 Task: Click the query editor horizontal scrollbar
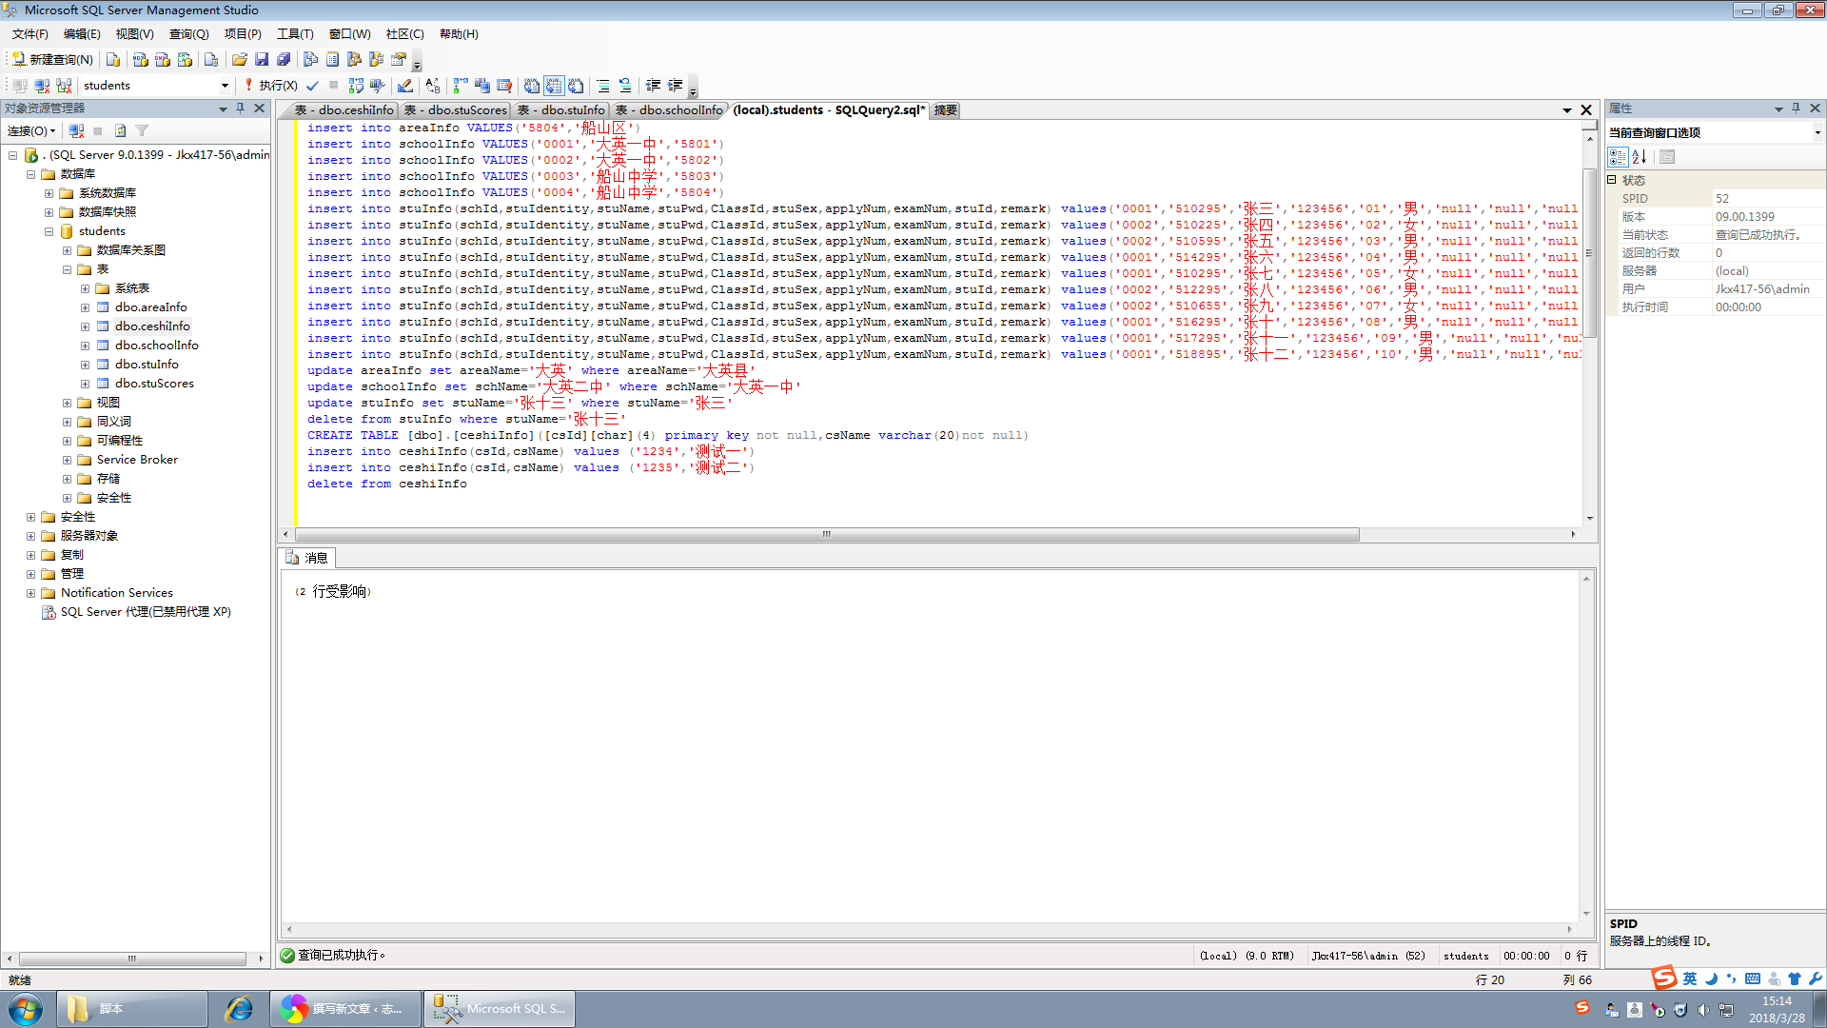(x=826, y=534)
